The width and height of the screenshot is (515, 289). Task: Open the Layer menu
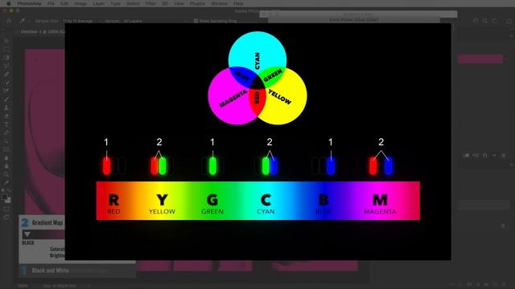(x=98, y=3)
